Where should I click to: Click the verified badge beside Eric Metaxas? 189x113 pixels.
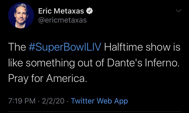(90, 11)
